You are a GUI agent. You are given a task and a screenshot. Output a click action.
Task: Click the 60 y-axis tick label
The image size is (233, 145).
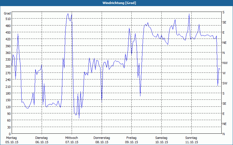click(x=9, y=120)
